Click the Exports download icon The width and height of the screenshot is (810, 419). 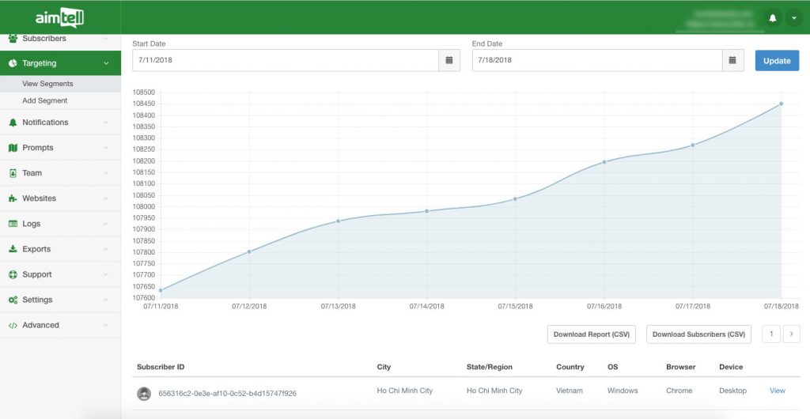click(x=13, y=249)
